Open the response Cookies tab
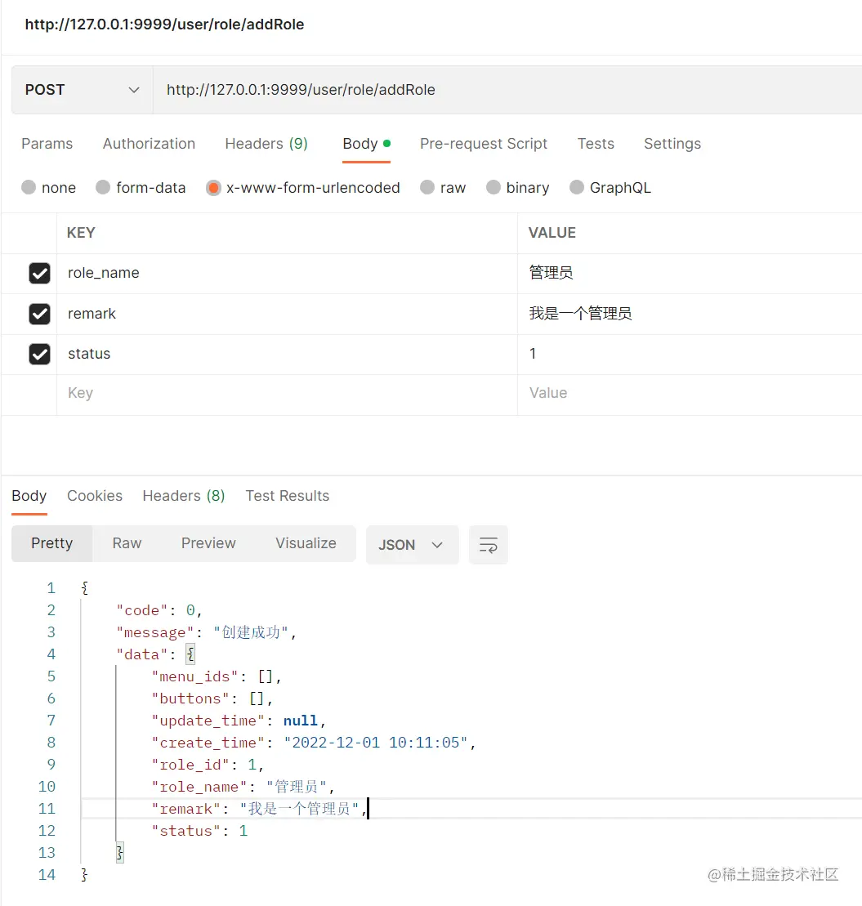The image size is (862, 906). click(95, 496)
